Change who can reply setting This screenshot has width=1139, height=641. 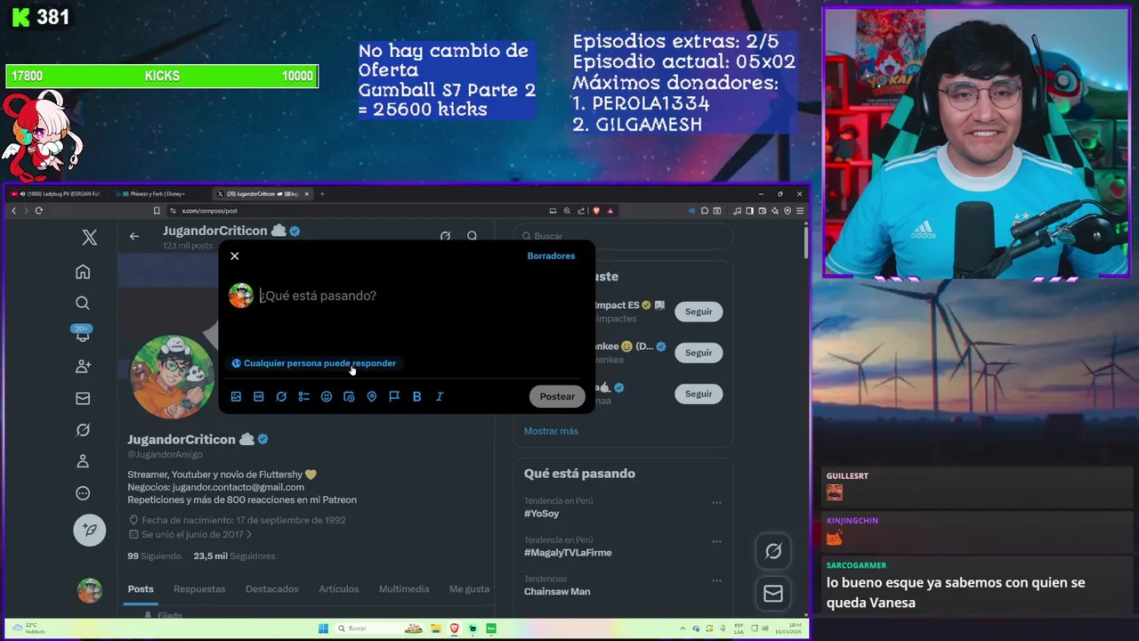click(x=314, y=363)
